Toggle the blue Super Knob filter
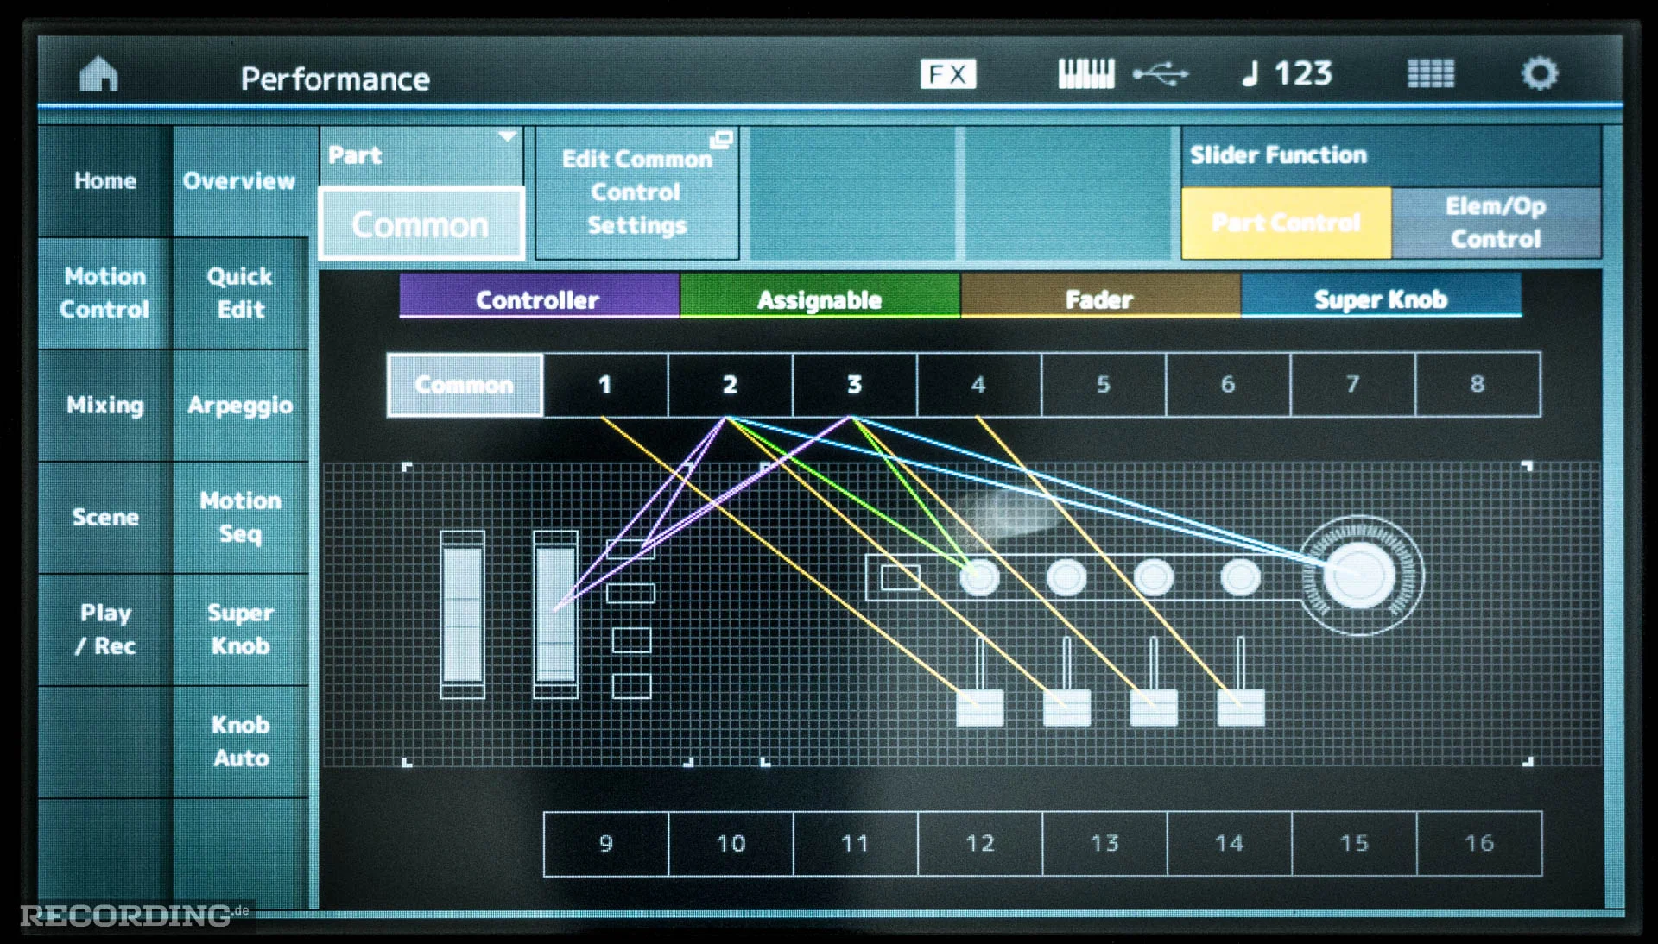 click(1381, 296)
